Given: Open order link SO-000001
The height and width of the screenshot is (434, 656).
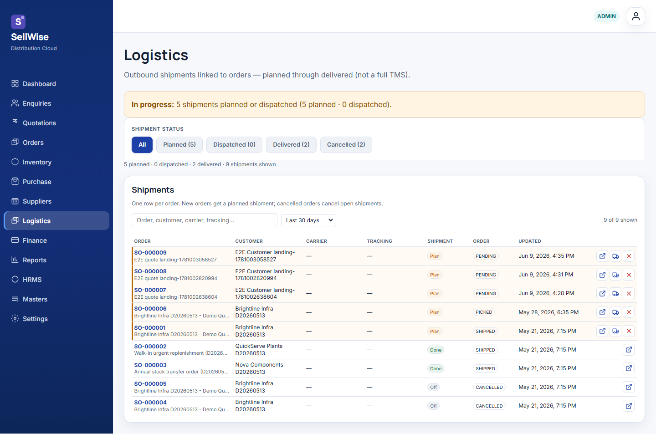Looking at the screenshot, I should coord(150,328).
